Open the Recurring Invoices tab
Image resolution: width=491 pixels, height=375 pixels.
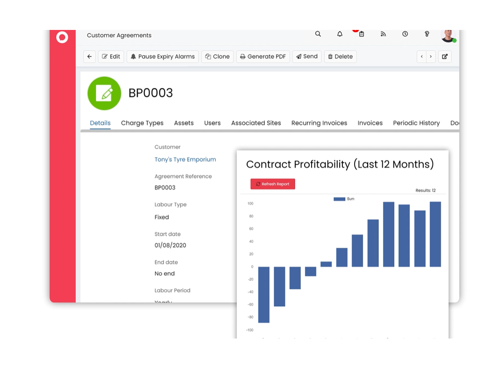(x=319, y=123)
